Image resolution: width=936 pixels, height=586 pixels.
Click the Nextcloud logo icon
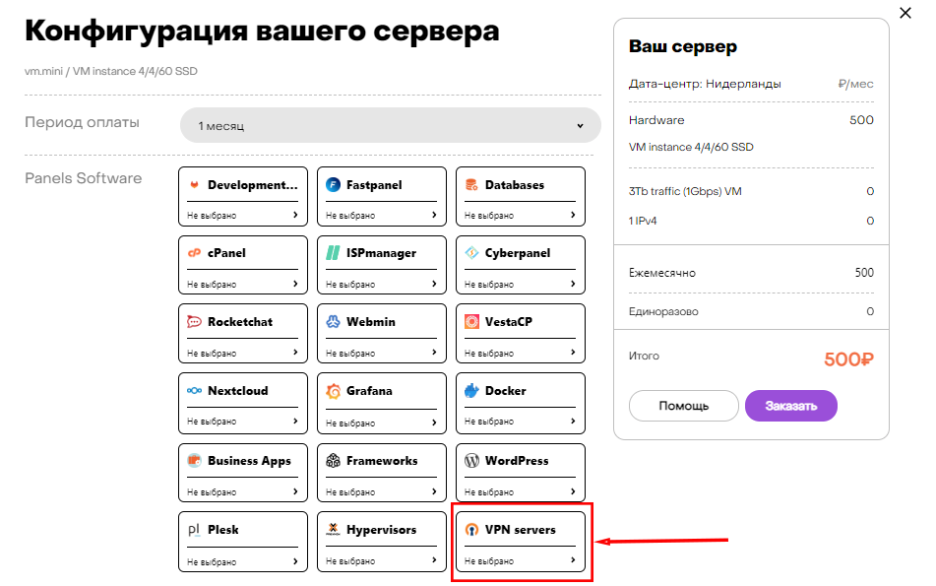coord(194,391)
